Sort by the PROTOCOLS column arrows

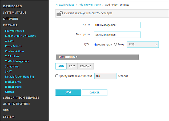77,57
